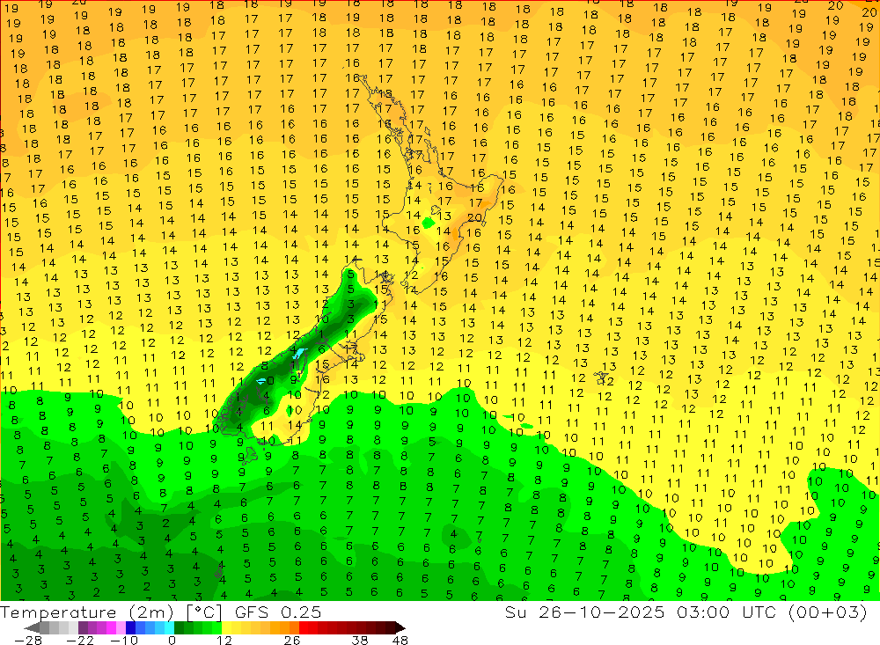Click the '38' legend label

click(360, 641)
